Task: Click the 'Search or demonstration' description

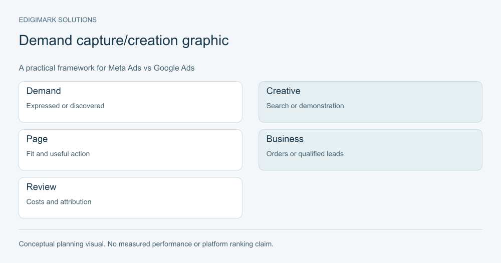Action: click(305, 106)
